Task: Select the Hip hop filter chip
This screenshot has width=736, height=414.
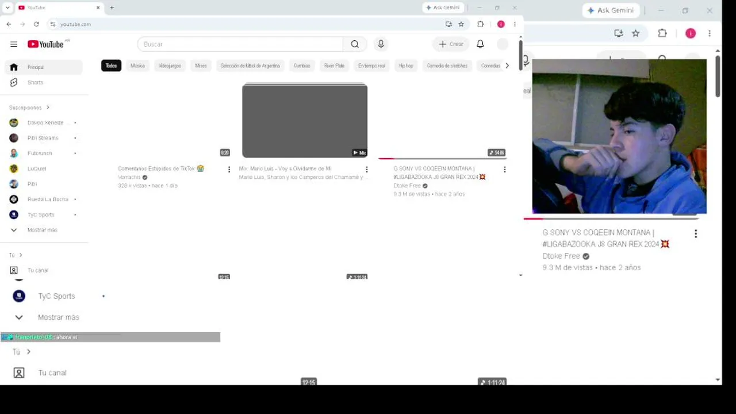Action: click(406, 66)
